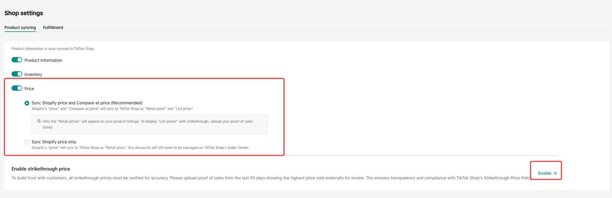Select Sync Shopify price and Compare-at price radio
The height and width of the screenshot is (198, 612).
[x=27, y=103]
